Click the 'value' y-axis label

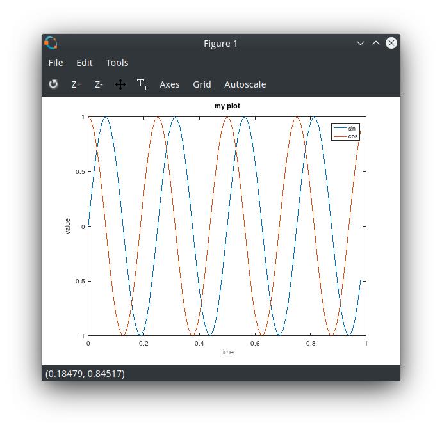pyautogui.click(x=68, y=226)
